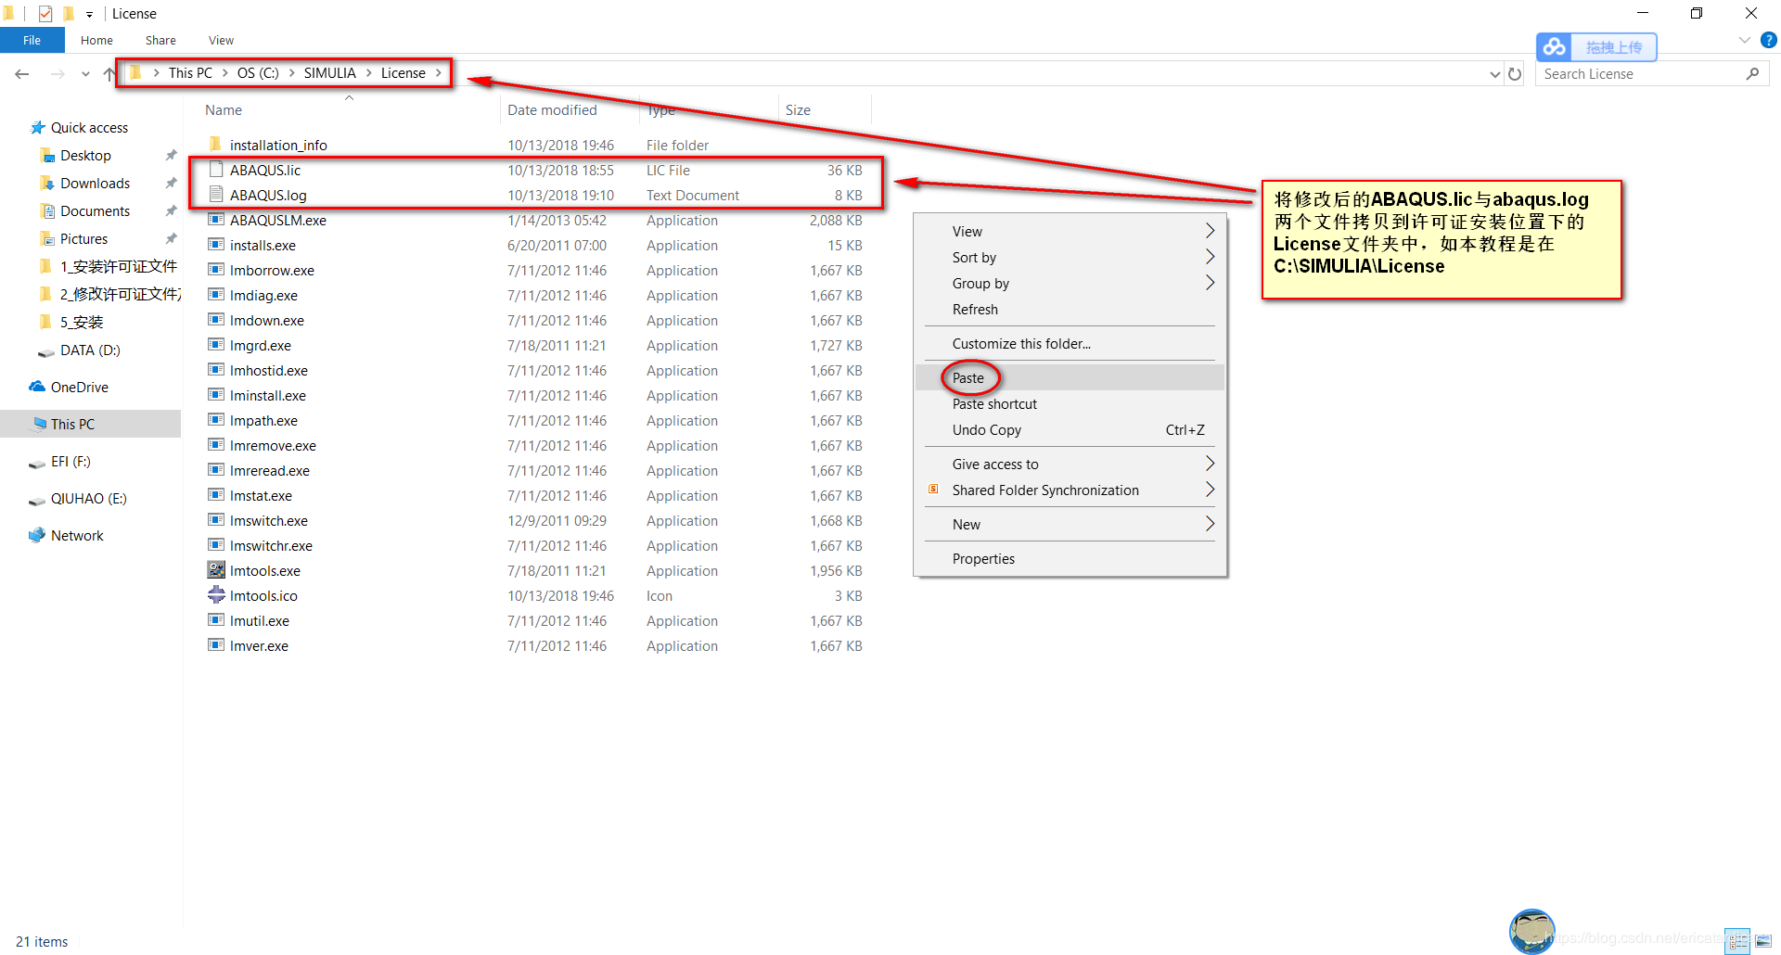Open the Home ribbon tab
Screen dimensions: 1781x955
coord(96,40)
